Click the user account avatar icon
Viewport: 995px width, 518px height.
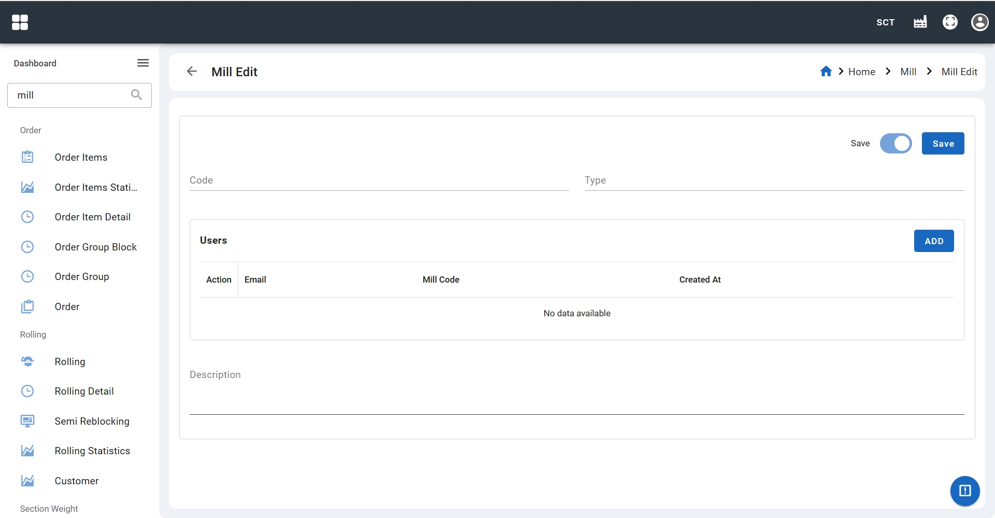click(979, 22)
